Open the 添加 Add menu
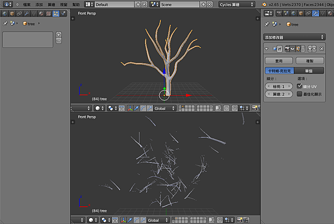 39,4
